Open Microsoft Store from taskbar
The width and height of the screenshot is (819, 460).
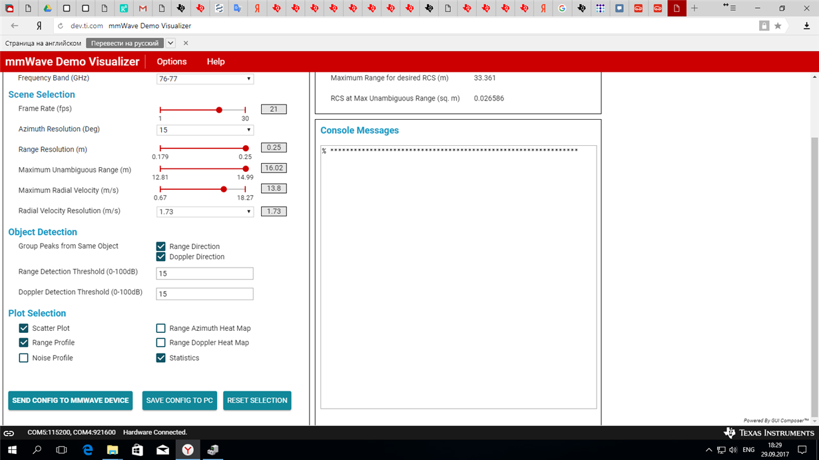pyautogui.click(x=138, y=450)
